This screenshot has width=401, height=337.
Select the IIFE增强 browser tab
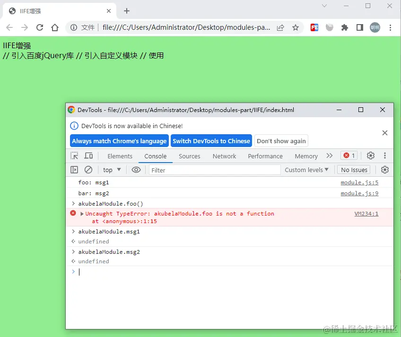[x=59, y=11]
